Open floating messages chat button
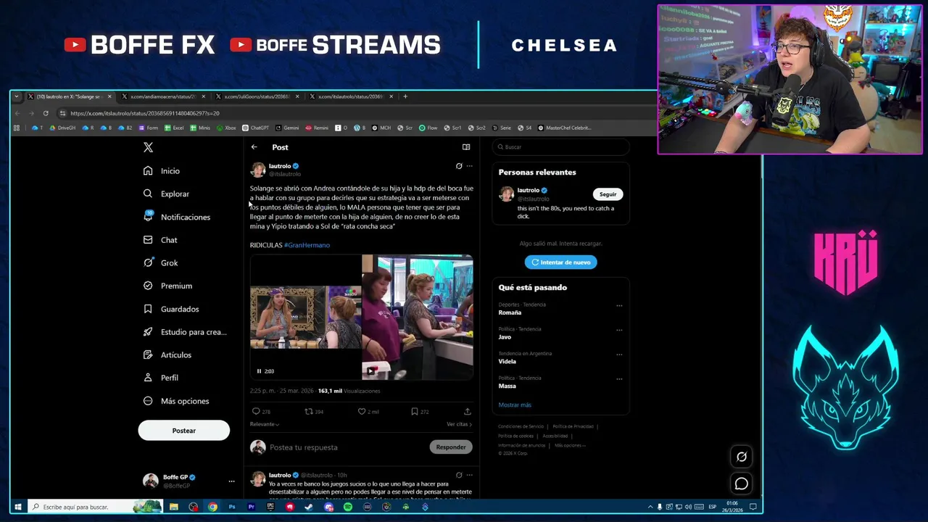This screenshot has height=522, width=928. click(741, 484)
